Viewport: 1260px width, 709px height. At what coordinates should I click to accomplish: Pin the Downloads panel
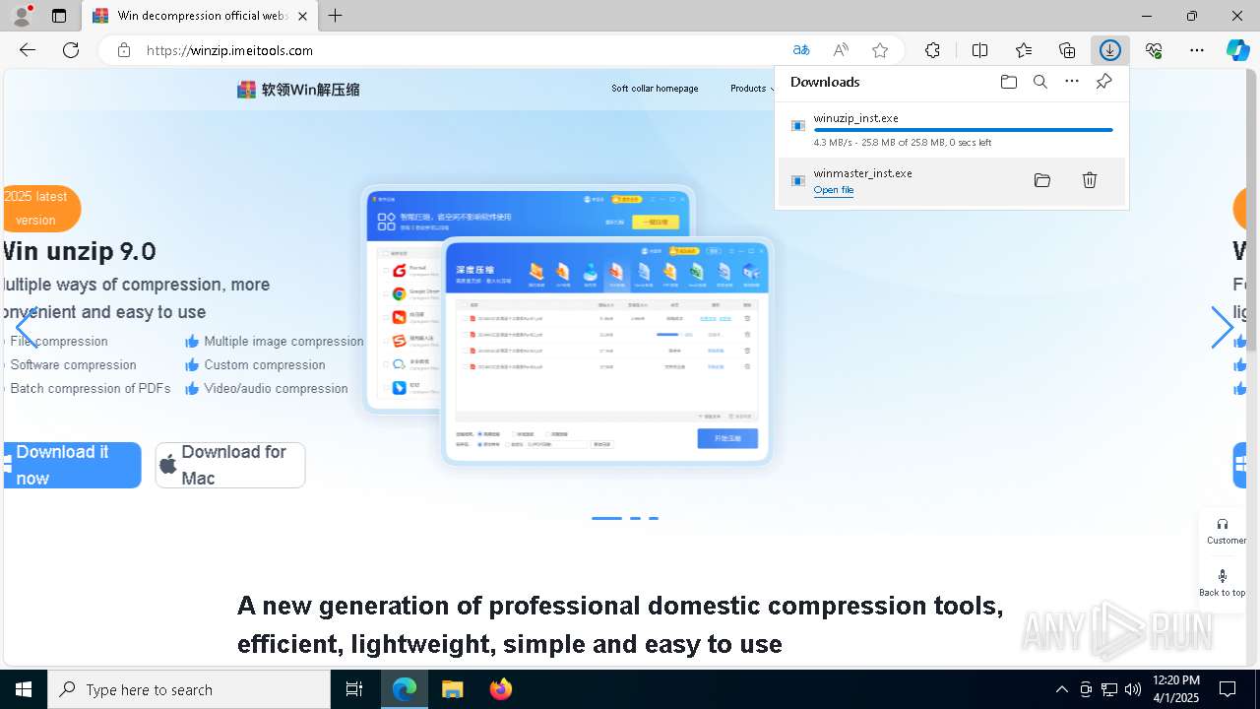point(1104,82)
